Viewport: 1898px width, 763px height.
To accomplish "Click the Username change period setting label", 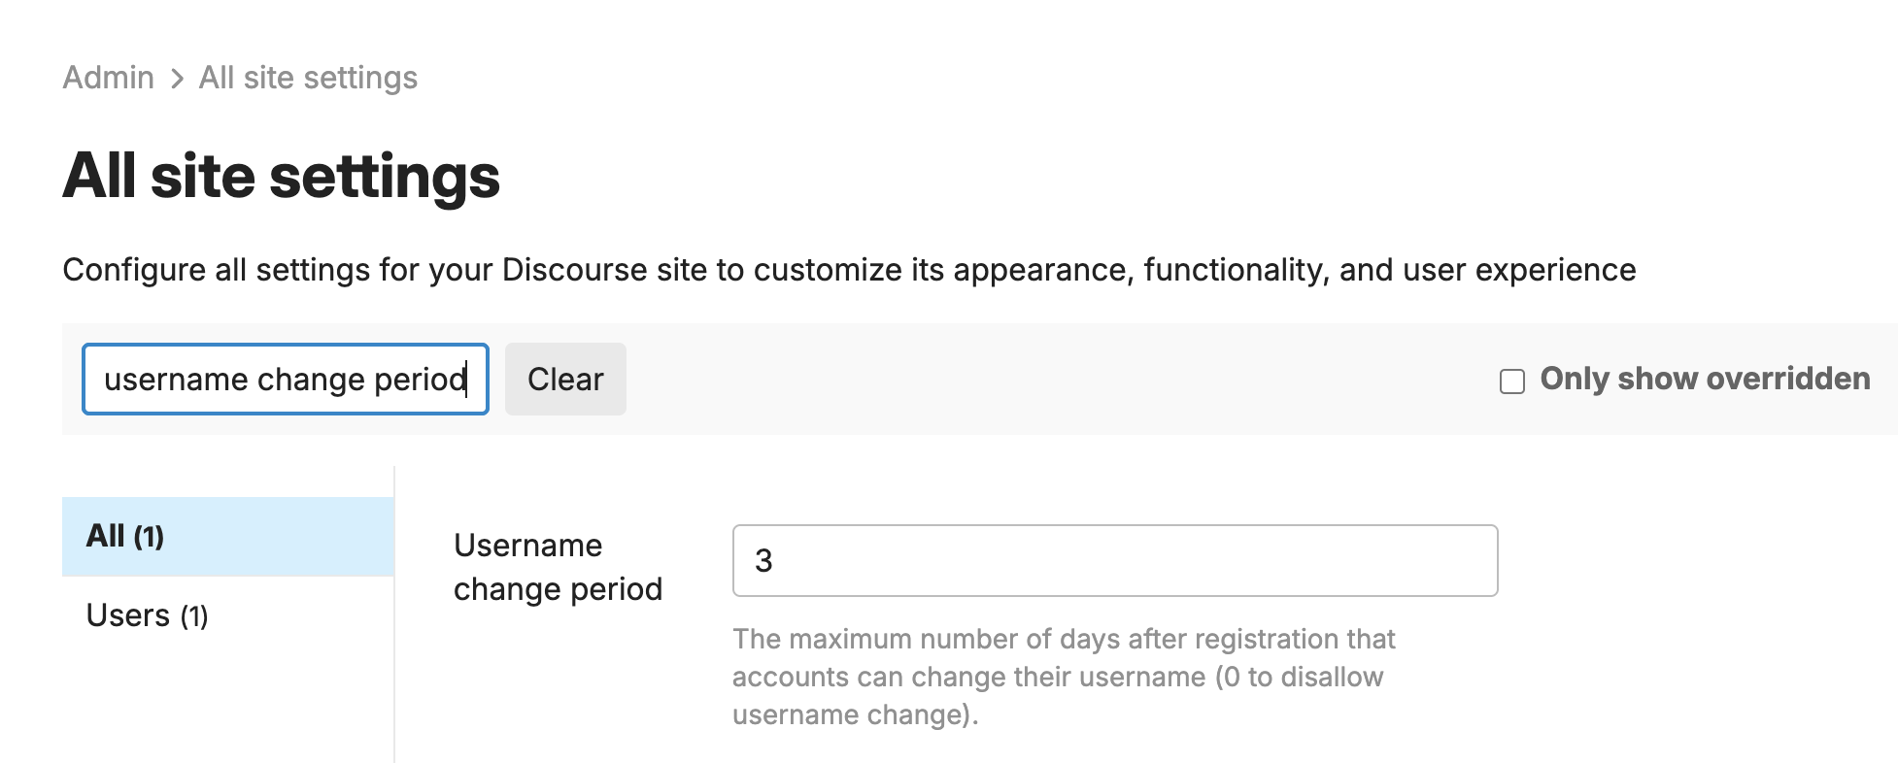I will pyautogui.click(x=558, y=567).
